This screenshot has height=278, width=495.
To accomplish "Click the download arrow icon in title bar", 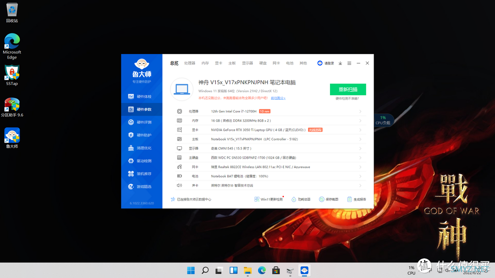I will click(340, 63).
